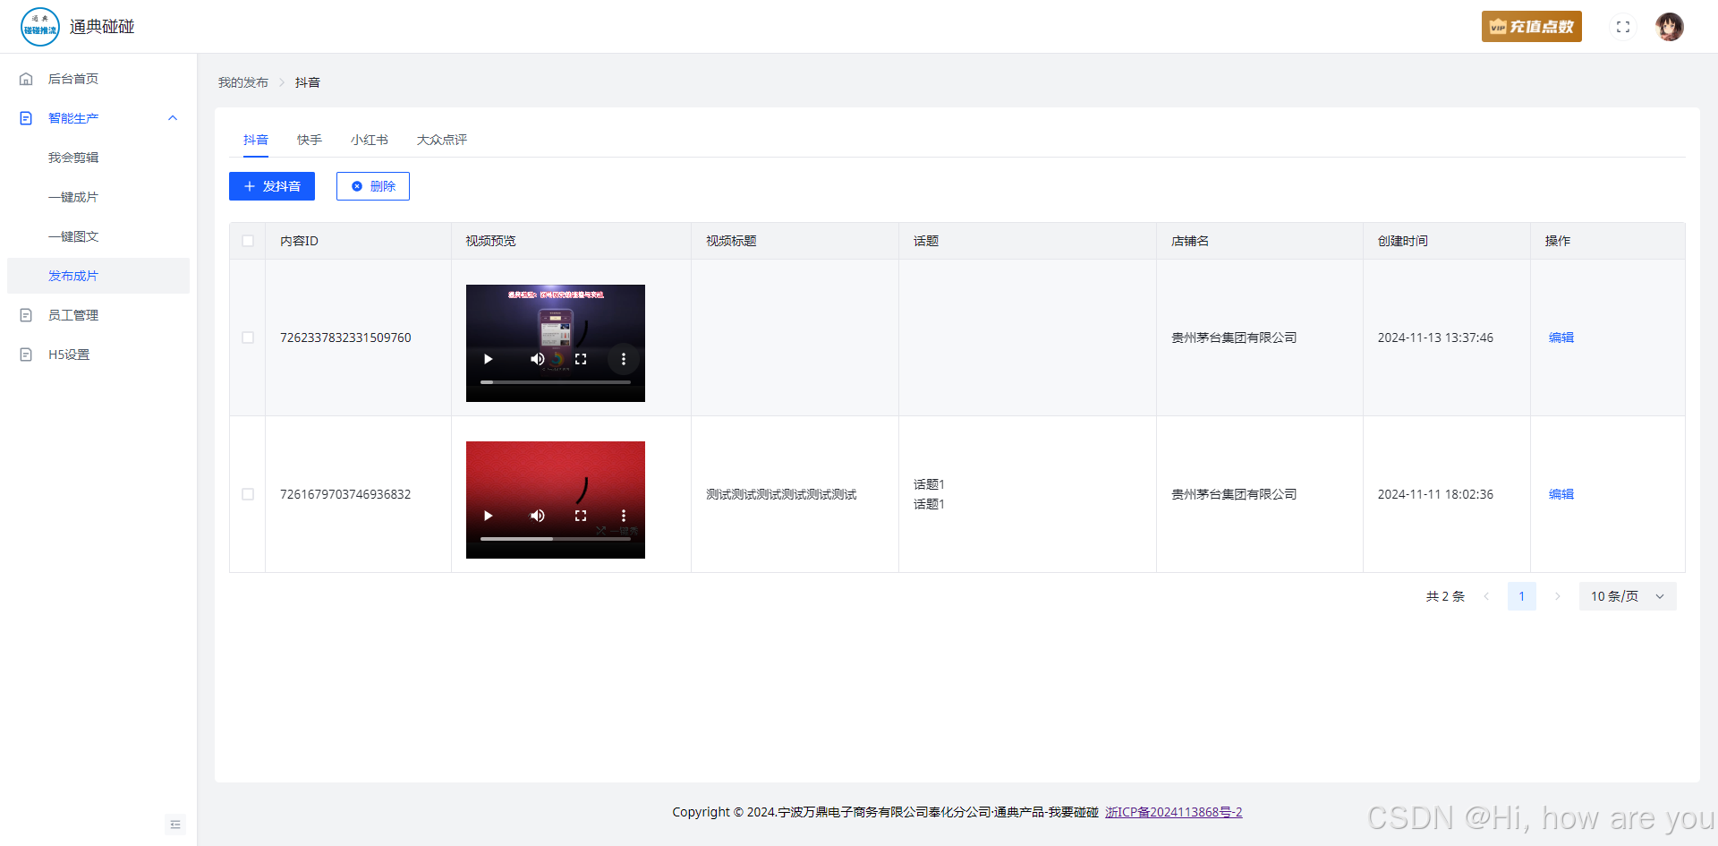
Task: Switch to the 小红书 tab
Action: click(x=370, y=140)
